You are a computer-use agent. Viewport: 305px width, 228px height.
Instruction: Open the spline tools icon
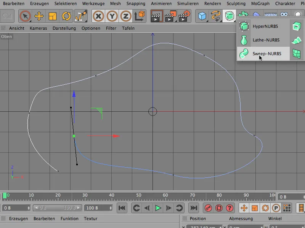click(x=216, y=16)
